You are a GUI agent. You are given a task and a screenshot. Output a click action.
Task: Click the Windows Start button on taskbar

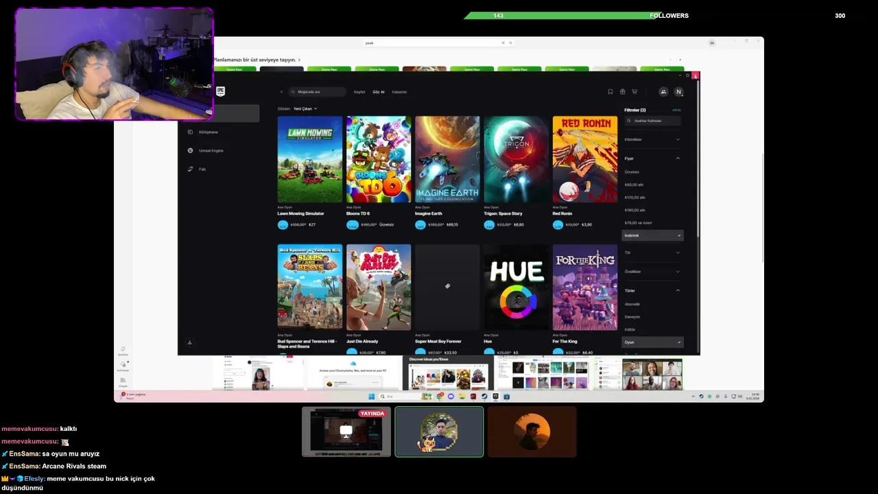(x=372, y=397)
